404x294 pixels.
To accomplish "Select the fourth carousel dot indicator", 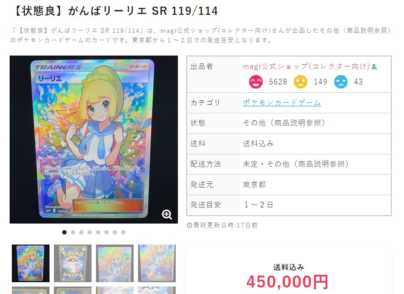I will click(90, 232).
